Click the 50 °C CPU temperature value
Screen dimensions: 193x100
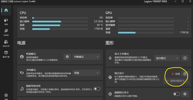(x=100, y=25)
